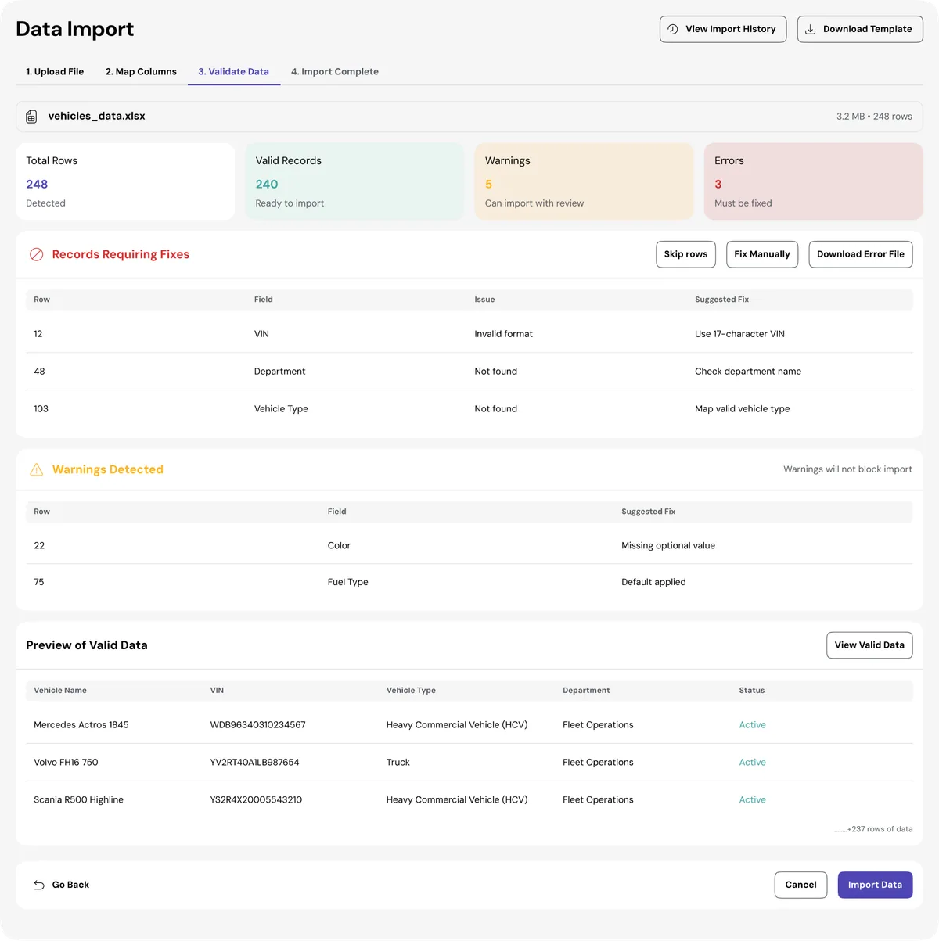Switch to the Import Complete tab
Viewport: 939px width, 941px height.
[x=335, y=71]
